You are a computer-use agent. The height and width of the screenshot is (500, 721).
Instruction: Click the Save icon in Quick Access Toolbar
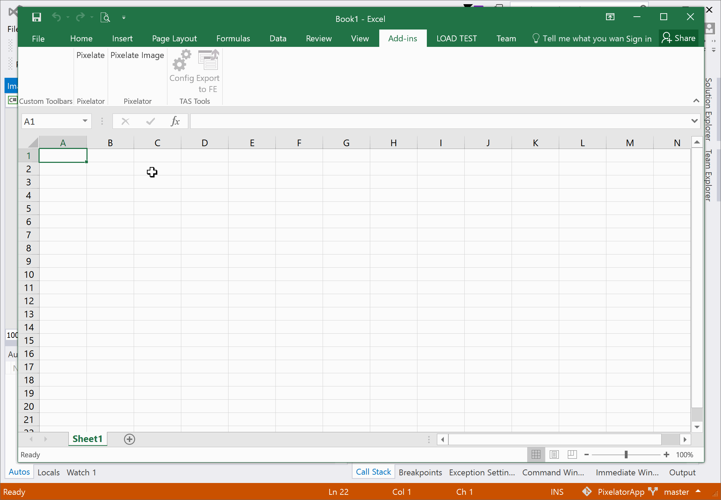(36, 17)
